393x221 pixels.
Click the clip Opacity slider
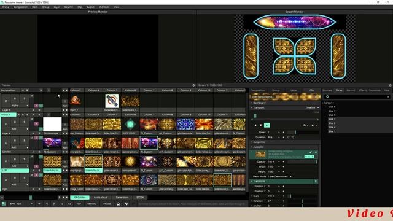[303, 162]
